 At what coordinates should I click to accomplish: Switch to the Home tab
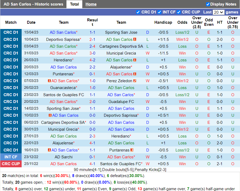[x=91, y=4]
